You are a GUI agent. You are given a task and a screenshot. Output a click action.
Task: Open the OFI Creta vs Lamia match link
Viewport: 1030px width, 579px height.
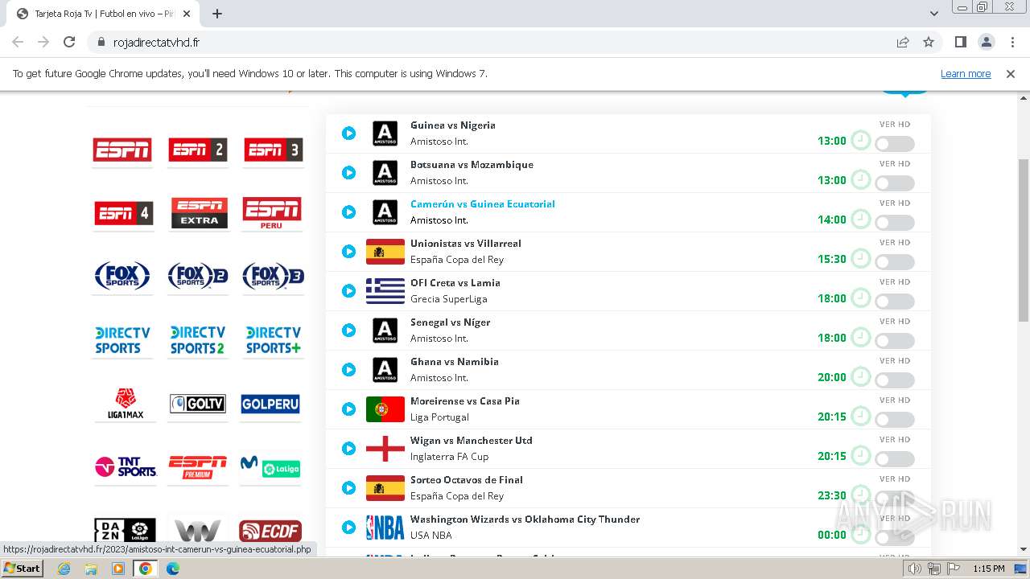[x=455, y=283]
